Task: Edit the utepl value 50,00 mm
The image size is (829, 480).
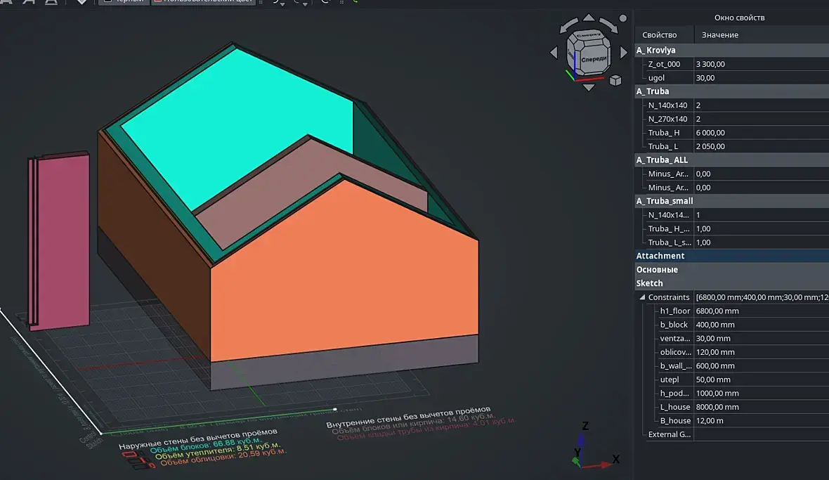Action: [x=762, y=380]
